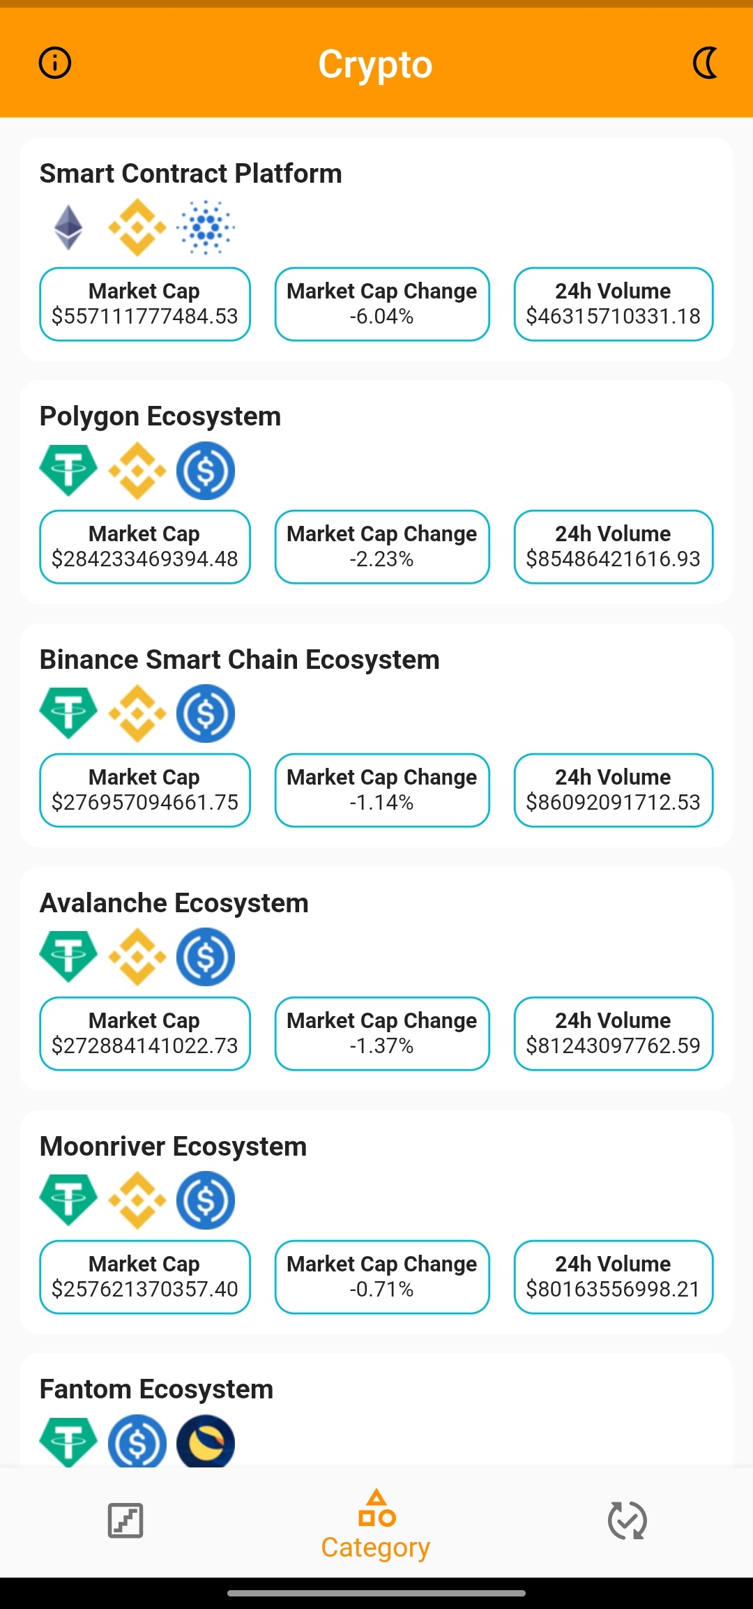Click Terra Luna icon in Fantom Ecosystem

pyautogui.click(x=206, y=1441)
